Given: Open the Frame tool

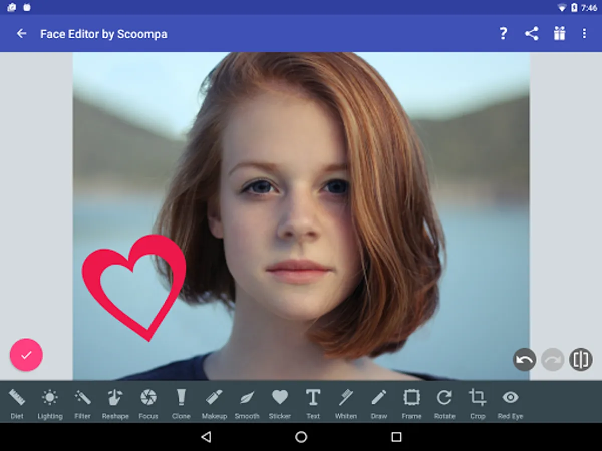Looking at the screenshot, I should [411, 403].
